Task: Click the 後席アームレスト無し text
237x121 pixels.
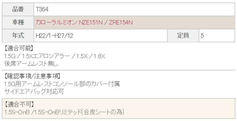Action: (31, 64)
